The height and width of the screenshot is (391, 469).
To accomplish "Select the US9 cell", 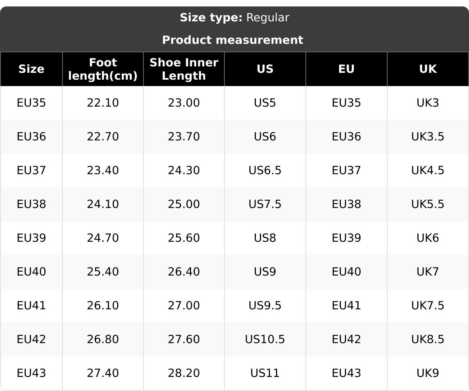I will [x=265, y=272].
